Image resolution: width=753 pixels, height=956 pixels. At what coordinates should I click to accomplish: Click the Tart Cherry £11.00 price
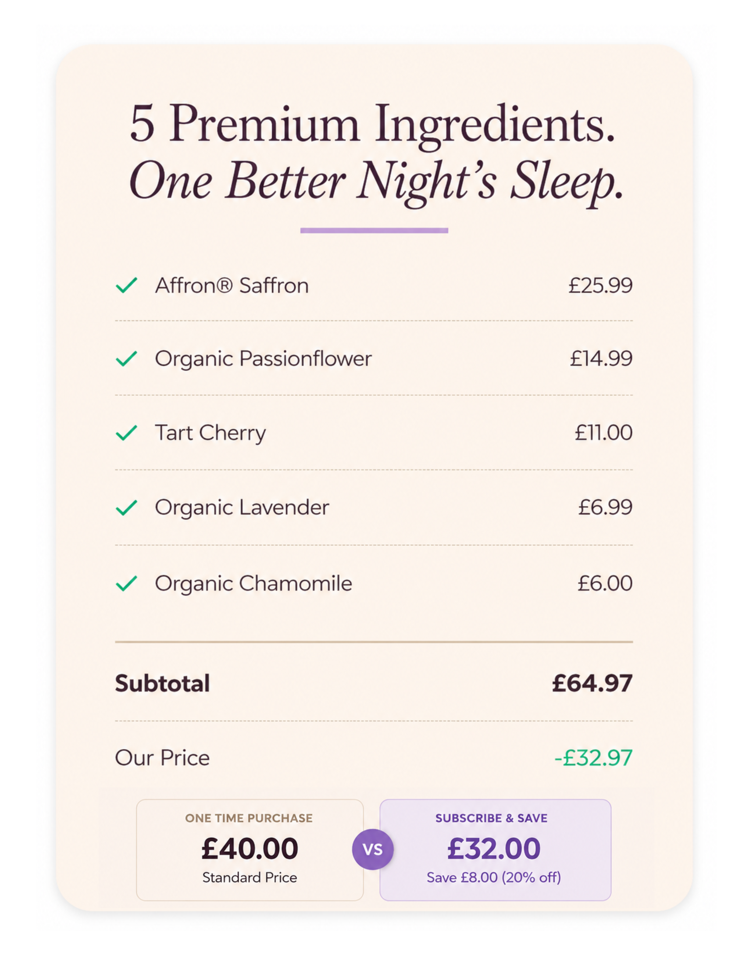point(604,432)
